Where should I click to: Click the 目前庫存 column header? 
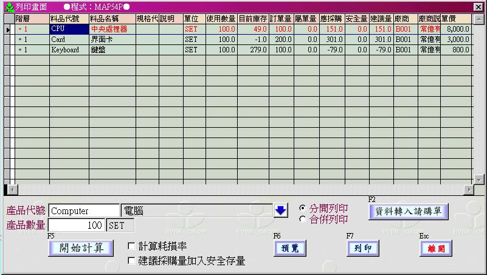tap(252, 19)
